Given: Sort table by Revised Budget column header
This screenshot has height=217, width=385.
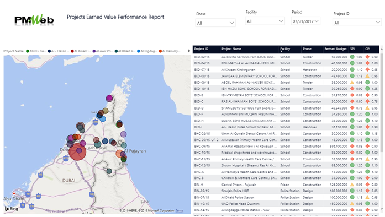Looking at the screenshot, I should point(335,48).
